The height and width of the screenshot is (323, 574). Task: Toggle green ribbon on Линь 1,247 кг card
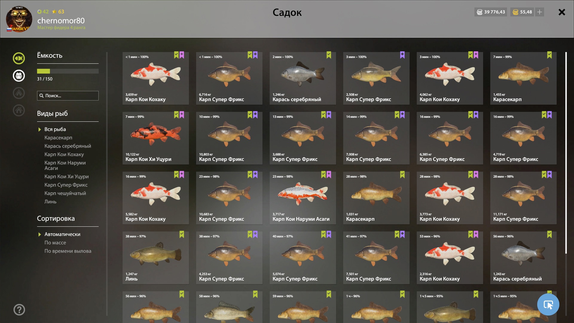click(182, 234)
